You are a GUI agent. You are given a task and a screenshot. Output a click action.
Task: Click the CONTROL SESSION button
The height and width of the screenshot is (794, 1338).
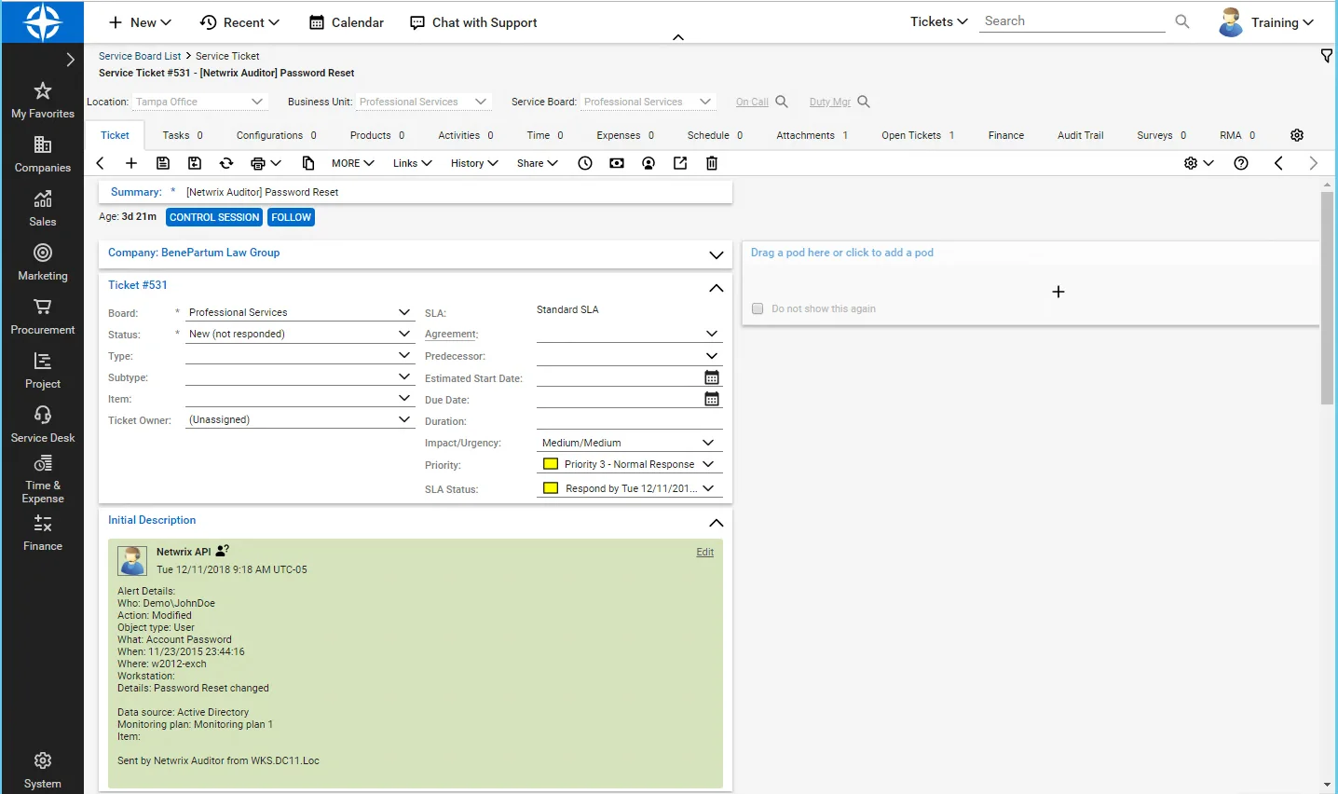[x=214, y=217]
